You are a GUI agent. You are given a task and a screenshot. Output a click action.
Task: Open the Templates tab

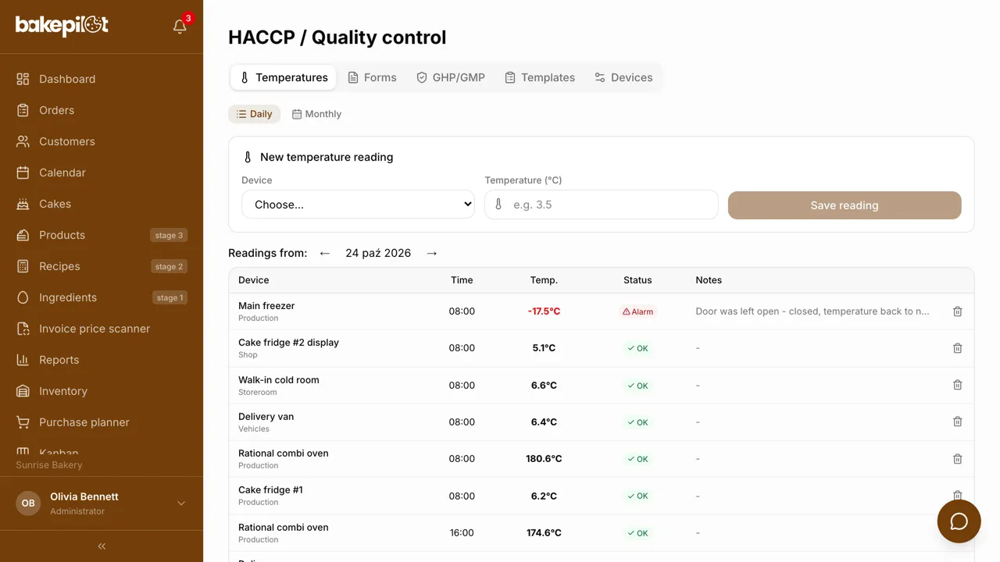pyautogui.click(x=540, y=77)
